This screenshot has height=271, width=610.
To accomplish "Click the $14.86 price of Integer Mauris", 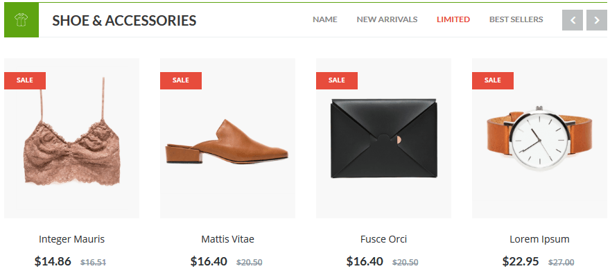I will click(x=53, y=261).
